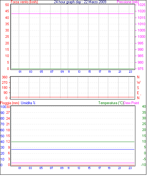This screenshot has width=147, height=176.
Task: Click the green temperature line in bottom graph
Action: click(x=73, y=142)
